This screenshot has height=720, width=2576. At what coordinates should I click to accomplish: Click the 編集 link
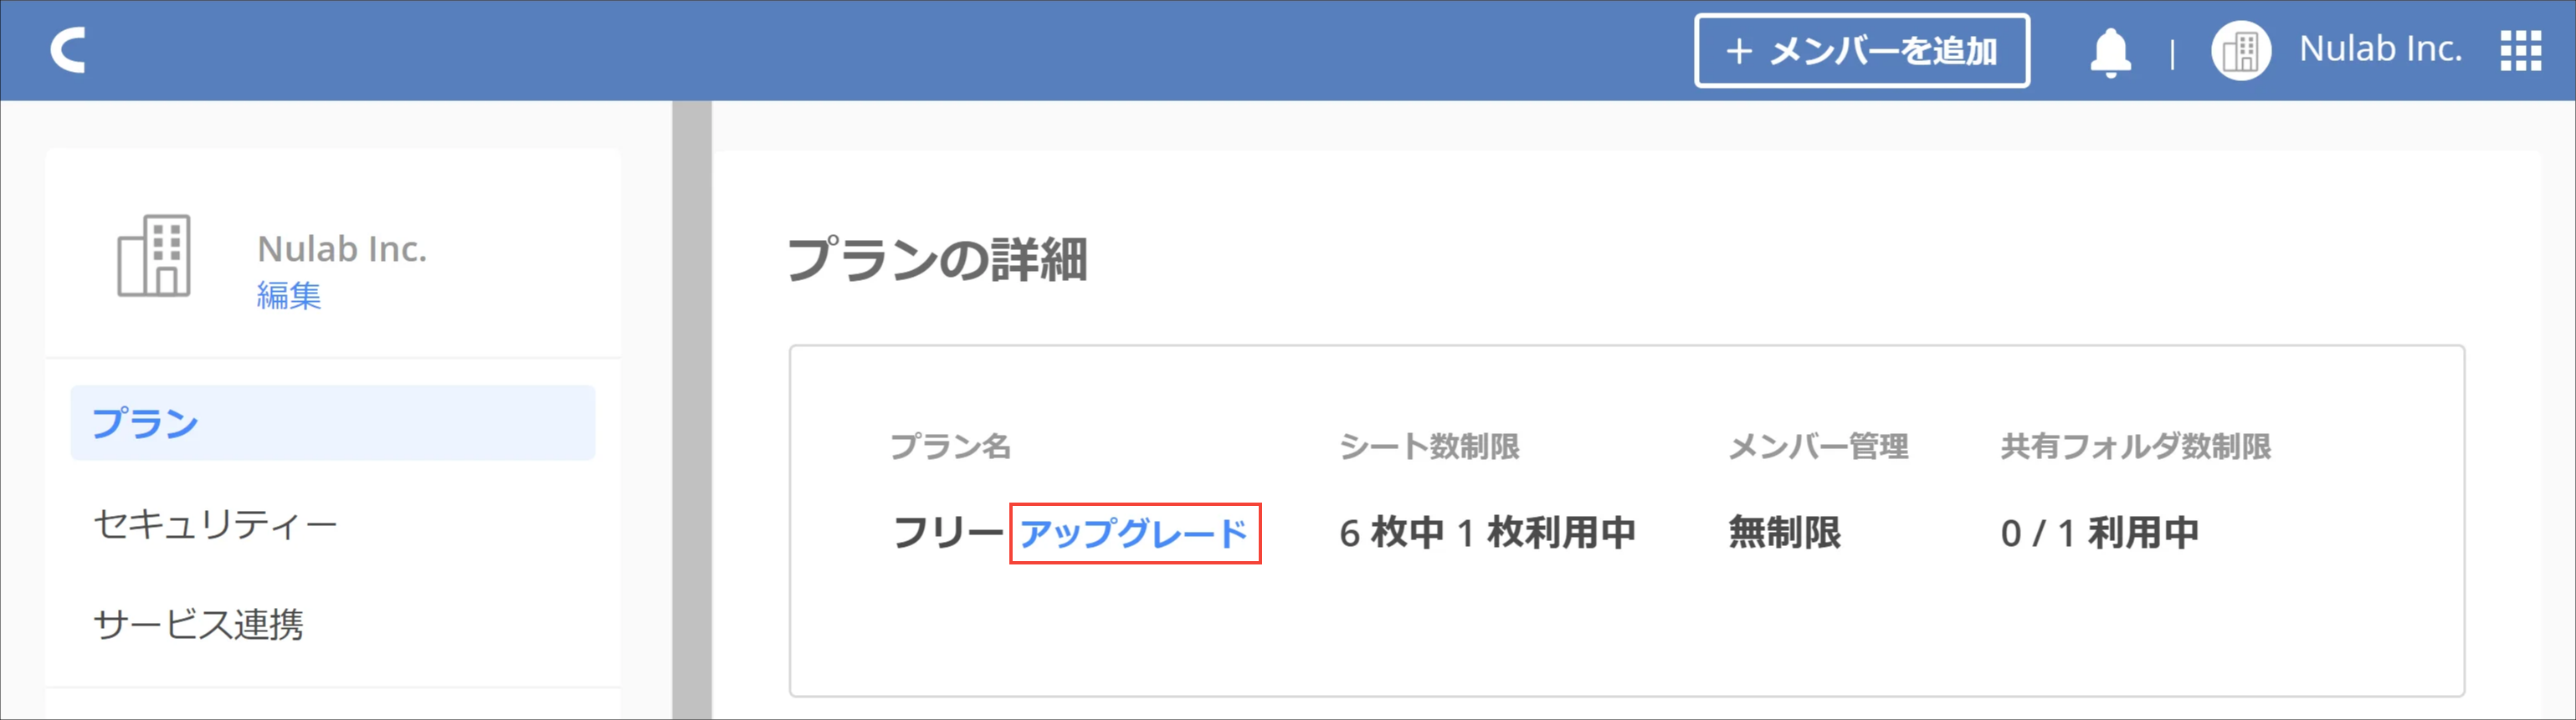coord(289,295)
